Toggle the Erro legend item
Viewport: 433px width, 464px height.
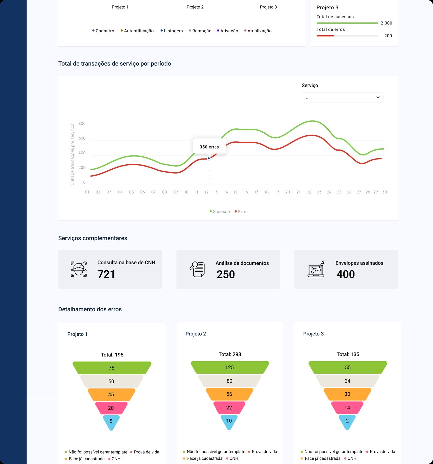(x=240, y=212)
